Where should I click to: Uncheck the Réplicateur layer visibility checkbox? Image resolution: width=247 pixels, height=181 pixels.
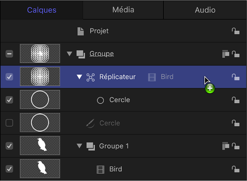[x=9, y=77]
